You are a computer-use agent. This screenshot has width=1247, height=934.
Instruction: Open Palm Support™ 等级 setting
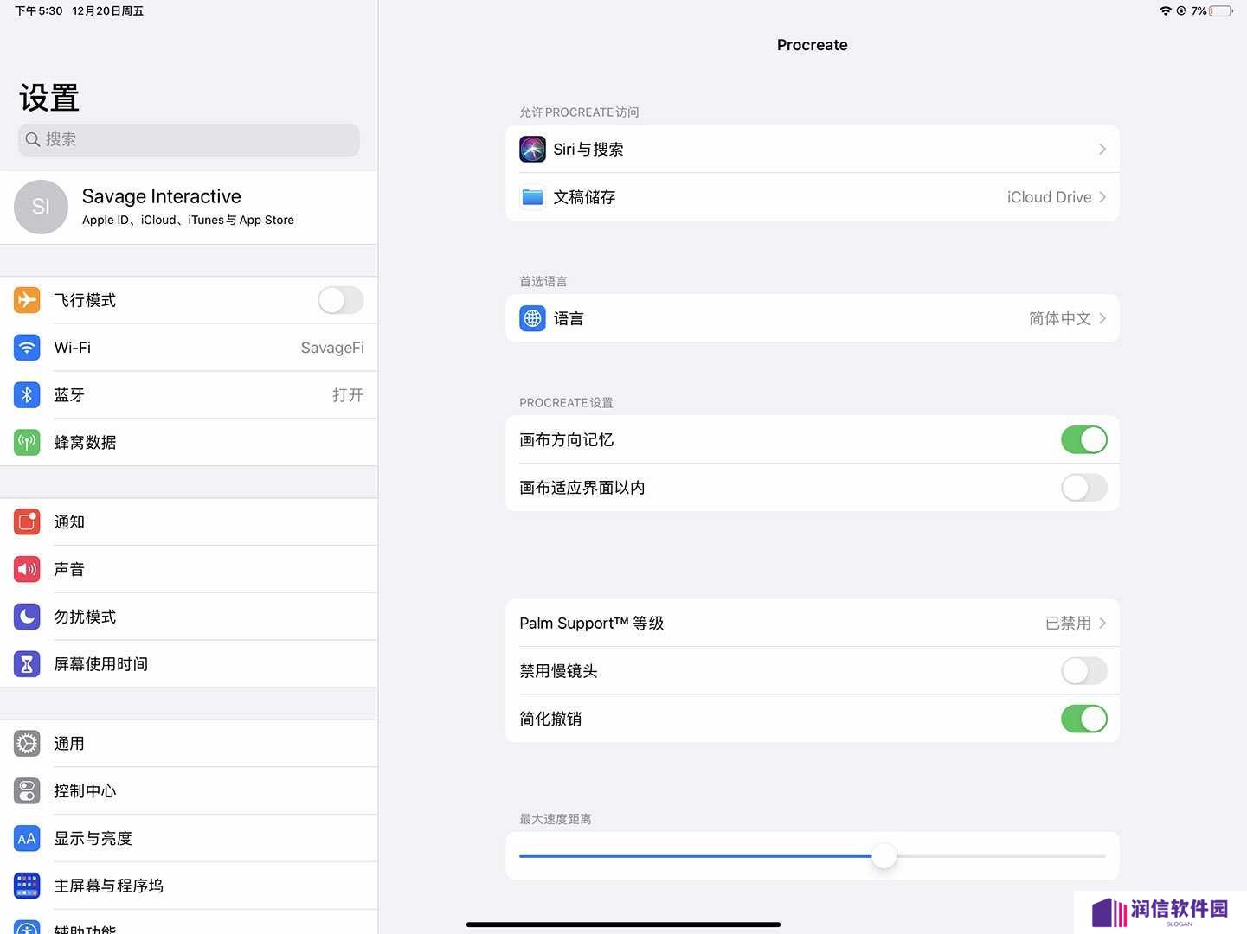[x=813, y=623]
